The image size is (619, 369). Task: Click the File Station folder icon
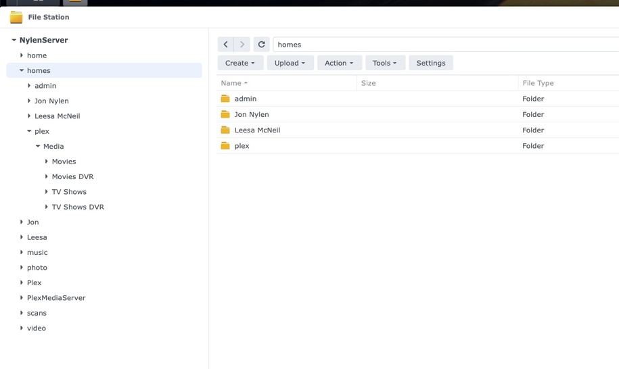(x=16, y=18)
